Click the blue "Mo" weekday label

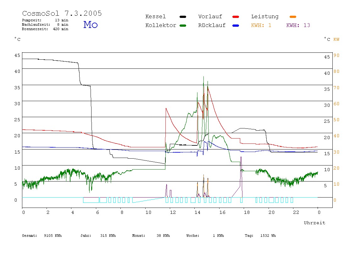click(91, 24)
